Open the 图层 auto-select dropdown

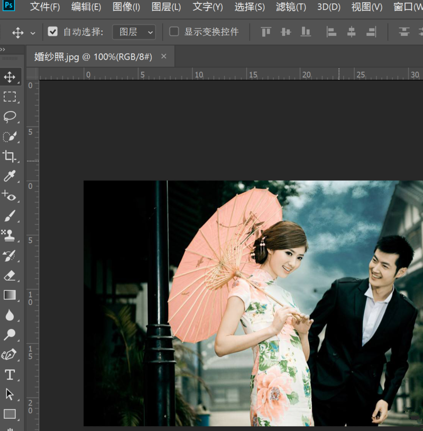coord(134,32)
